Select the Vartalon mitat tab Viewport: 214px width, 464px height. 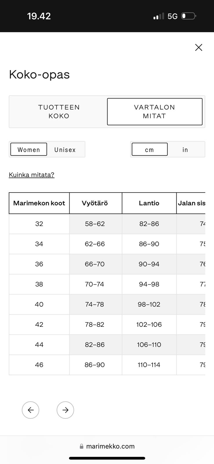pyautogui.click(x=155, y=112)
